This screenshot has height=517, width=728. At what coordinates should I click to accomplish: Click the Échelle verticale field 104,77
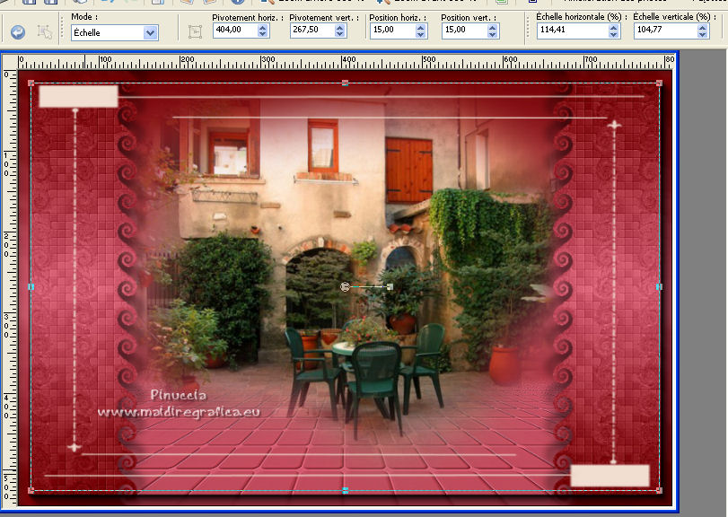point(665,30)
